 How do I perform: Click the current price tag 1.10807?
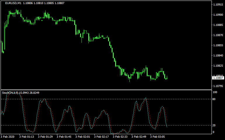pyautogui.click(x=218, y=78)
